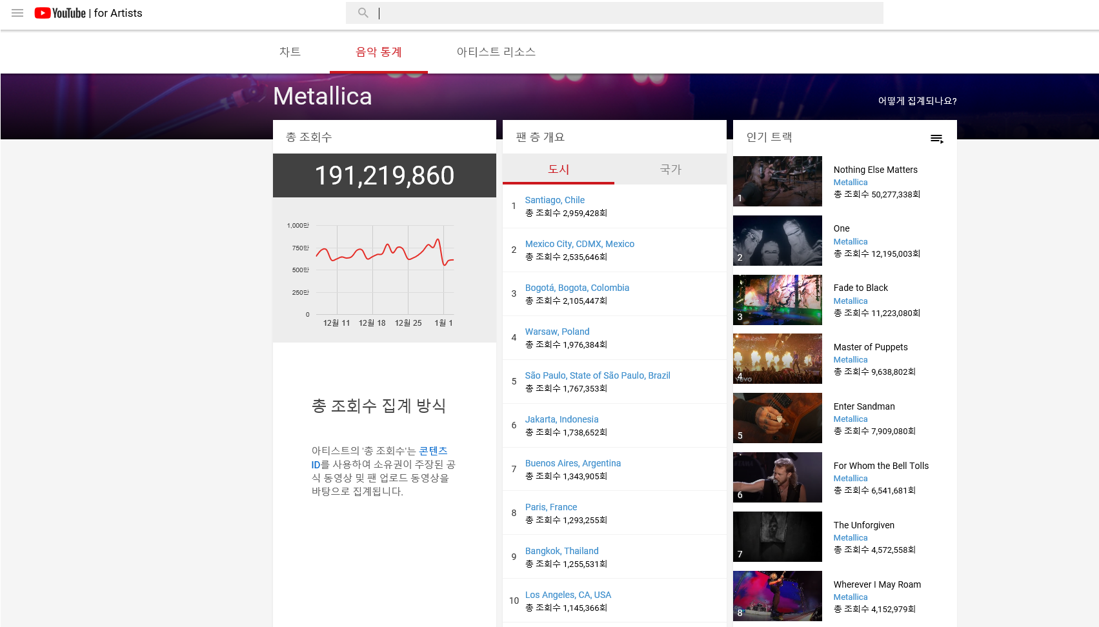Open the hamburger navigation menu
This screenshot has height=627, width=1099.
coord(17,13)
